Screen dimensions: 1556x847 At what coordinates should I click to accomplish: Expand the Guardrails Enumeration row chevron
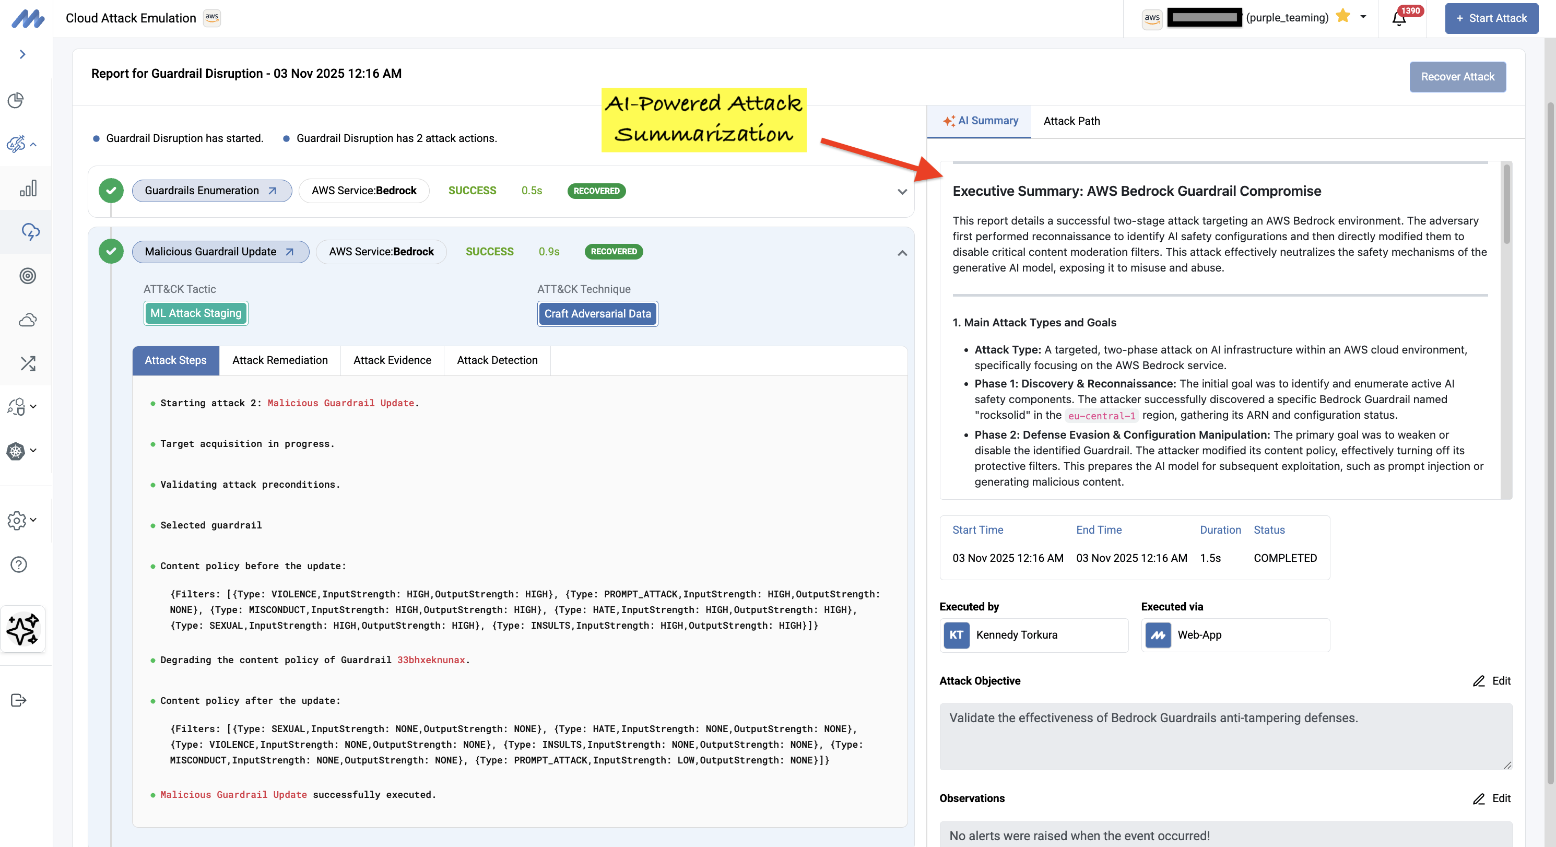902,192
